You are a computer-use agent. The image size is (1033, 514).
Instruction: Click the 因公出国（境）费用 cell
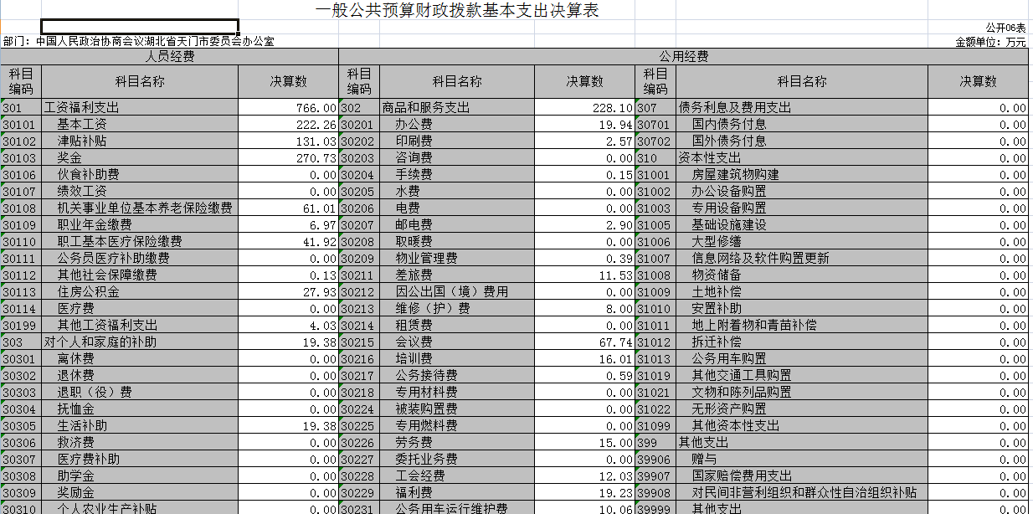click(x=457, y=292)
